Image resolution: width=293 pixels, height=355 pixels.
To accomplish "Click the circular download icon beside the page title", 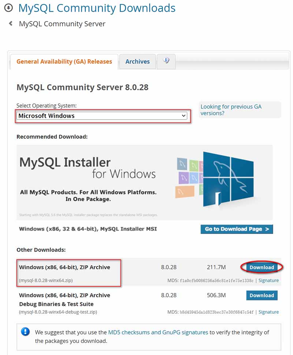I will coord(8,8).
